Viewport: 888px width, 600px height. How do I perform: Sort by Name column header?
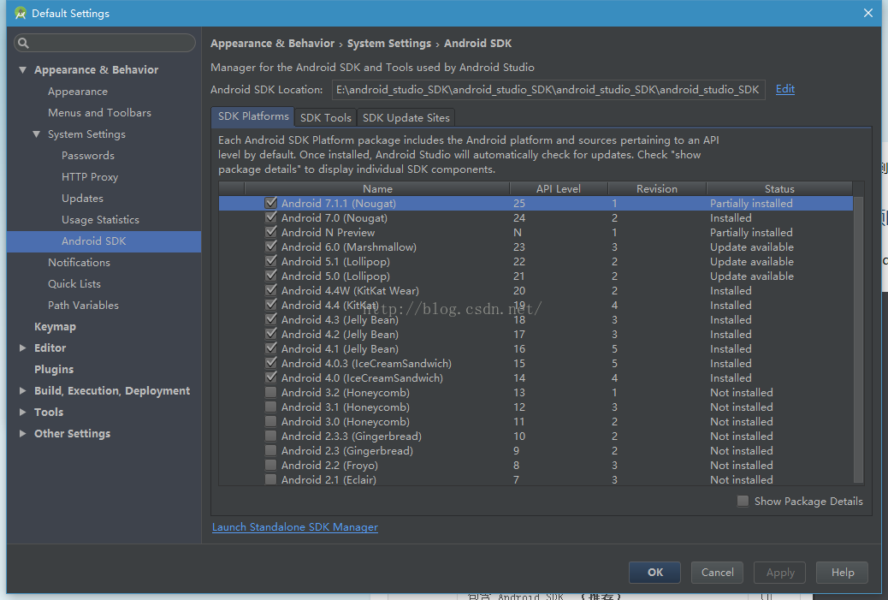click(x=377, y=188)
